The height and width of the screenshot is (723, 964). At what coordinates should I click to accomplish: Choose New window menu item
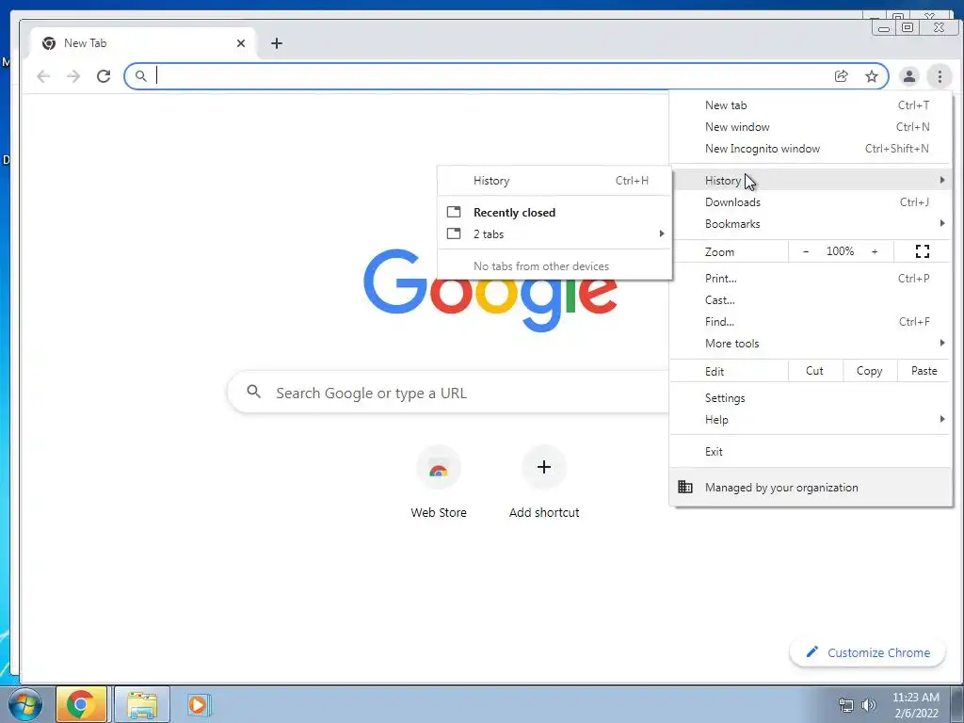pyautogui.click(x=811, y=127)
